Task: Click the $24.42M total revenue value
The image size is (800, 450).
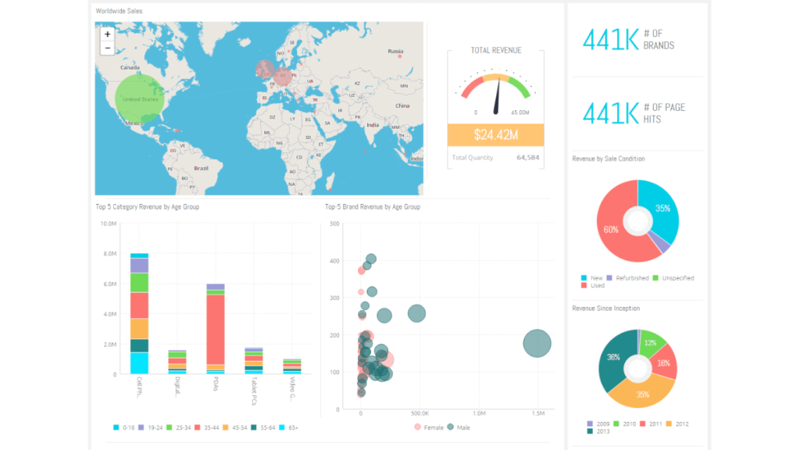Action: tap(495, 135)
